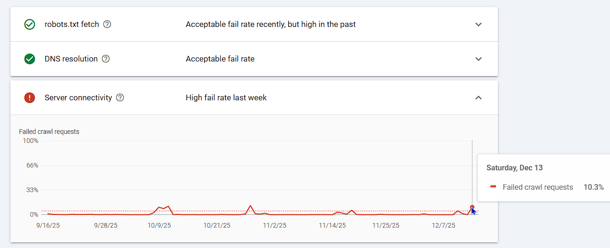610x248 pixels.
Task: Click the chart spike near 10/9/25
Action: pyautogui.click(x=168, y=207)
